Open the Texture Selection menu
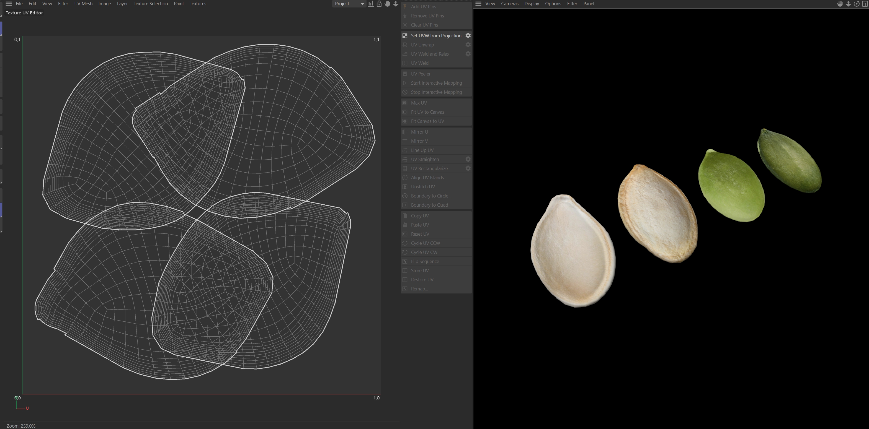The height and width of the screenshot is (429, 869). [150, 4]
